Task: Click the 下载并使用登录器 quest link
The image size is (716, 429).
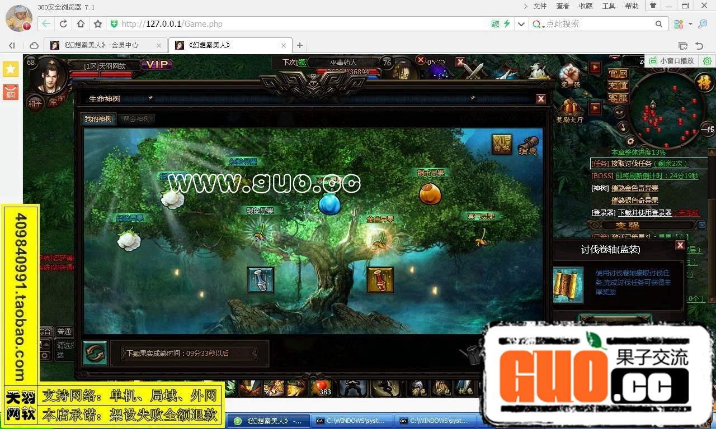Action: click(x=645, y=213)
